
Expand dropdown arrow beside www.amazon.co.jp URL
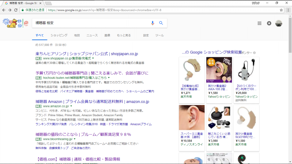[x=71, y=106]
